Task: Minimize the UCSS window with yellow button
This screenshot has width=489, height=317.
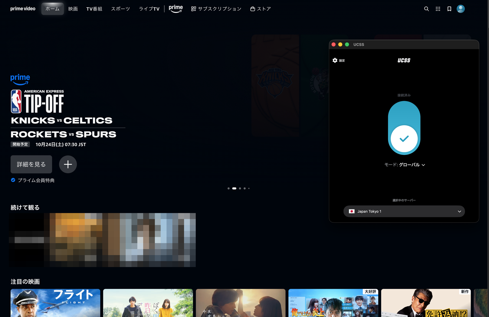Action: pos(340,45)
